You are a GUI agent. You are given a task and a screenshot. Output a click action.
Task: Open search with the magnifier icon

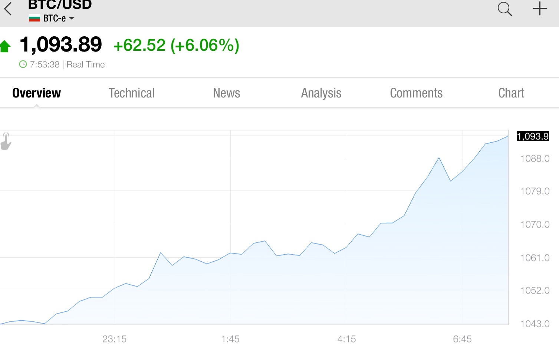(x=505, y=9)
